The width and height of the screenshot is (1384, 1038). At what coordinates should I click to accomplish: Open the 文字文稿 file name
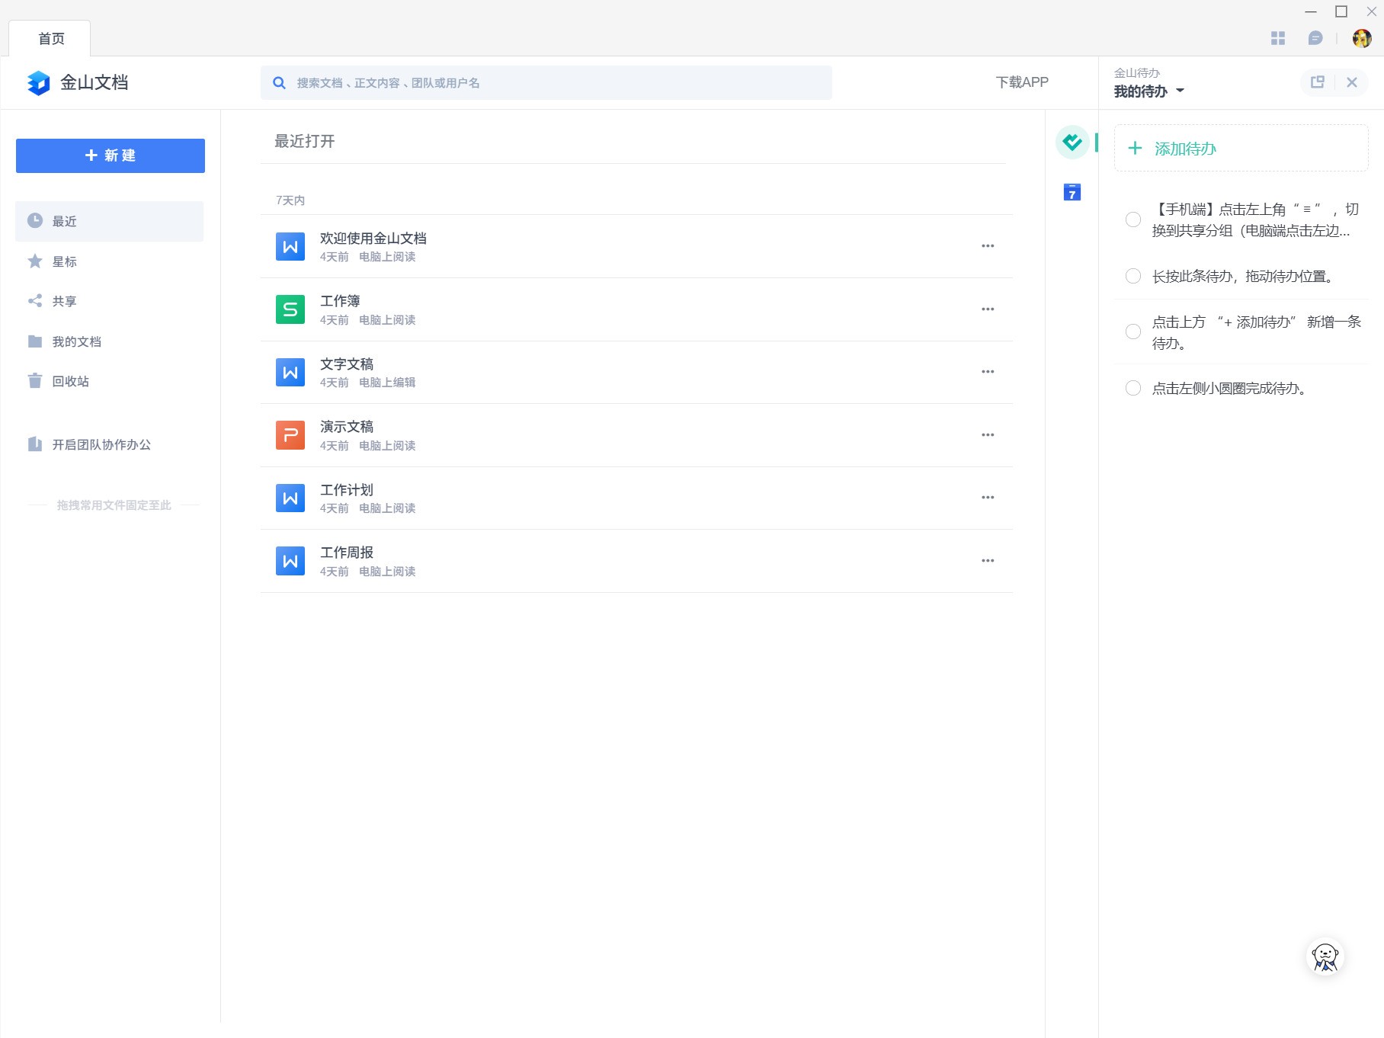click(347, 364)
